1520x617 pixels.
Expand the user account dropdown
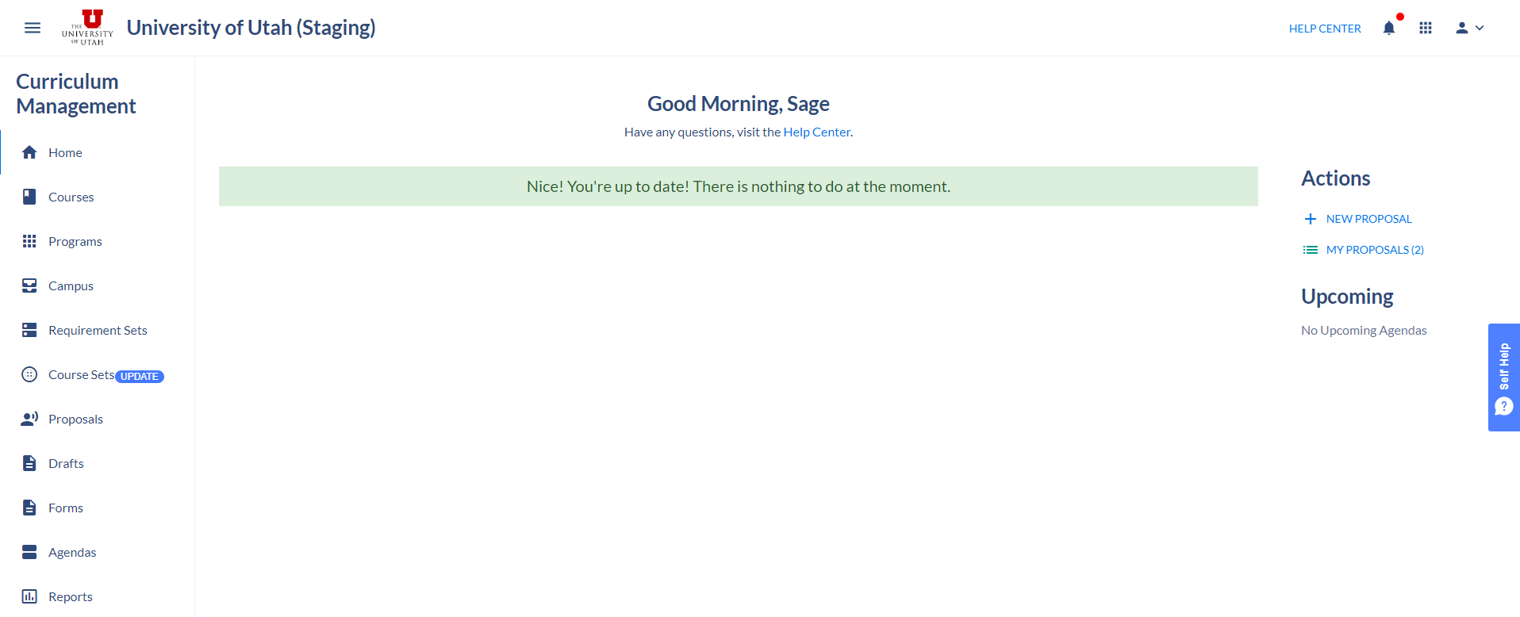pyautogui.click(x=1469, y=28)
